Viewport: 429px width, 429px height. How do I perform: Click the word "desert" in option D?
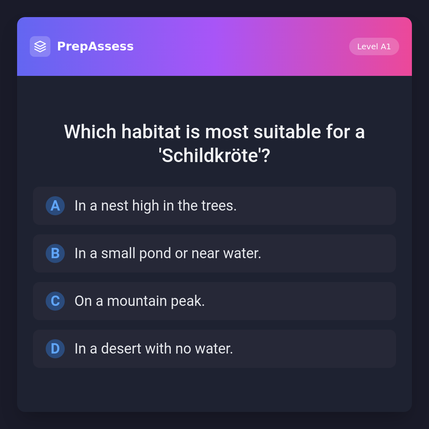click(121, 349)
